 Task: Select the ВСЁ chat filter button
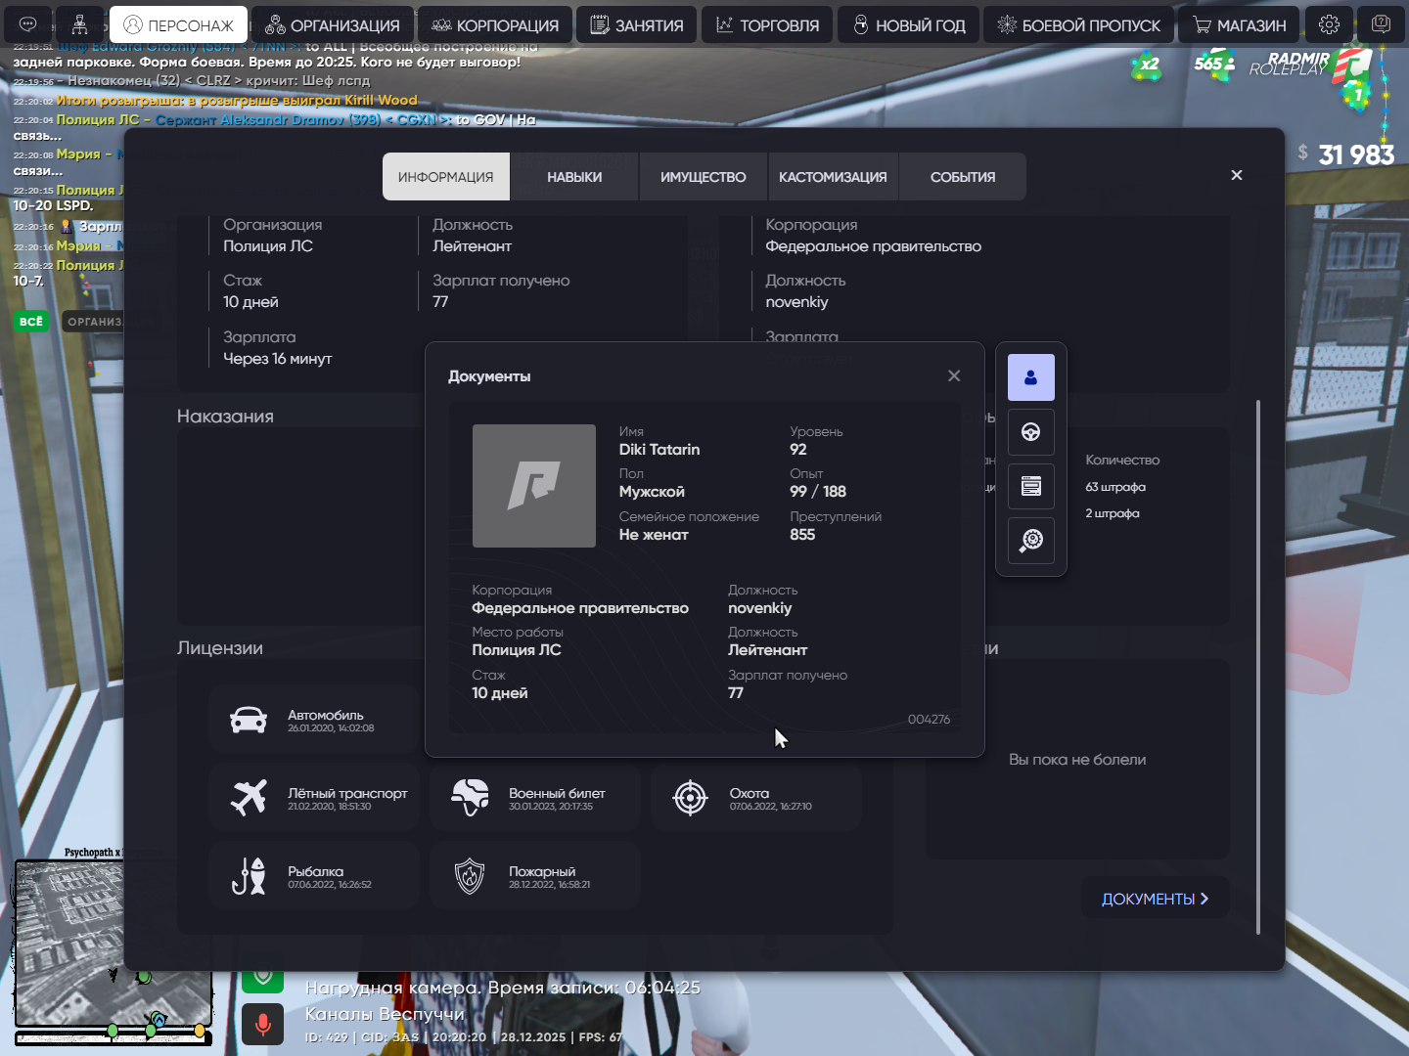pyautogui.click(x=31, y=322)
